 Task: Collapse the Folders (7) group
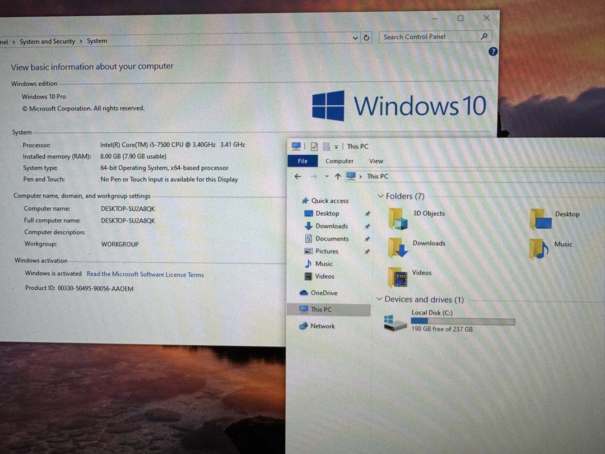[x=380, y=196]
